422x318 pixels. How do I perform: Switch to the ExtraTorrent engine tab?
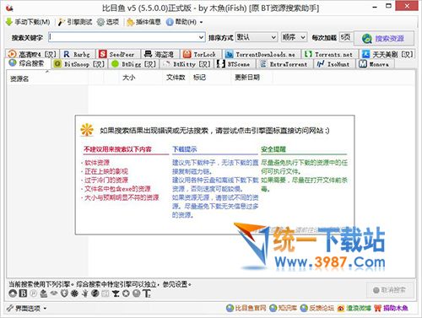(284, 64)
